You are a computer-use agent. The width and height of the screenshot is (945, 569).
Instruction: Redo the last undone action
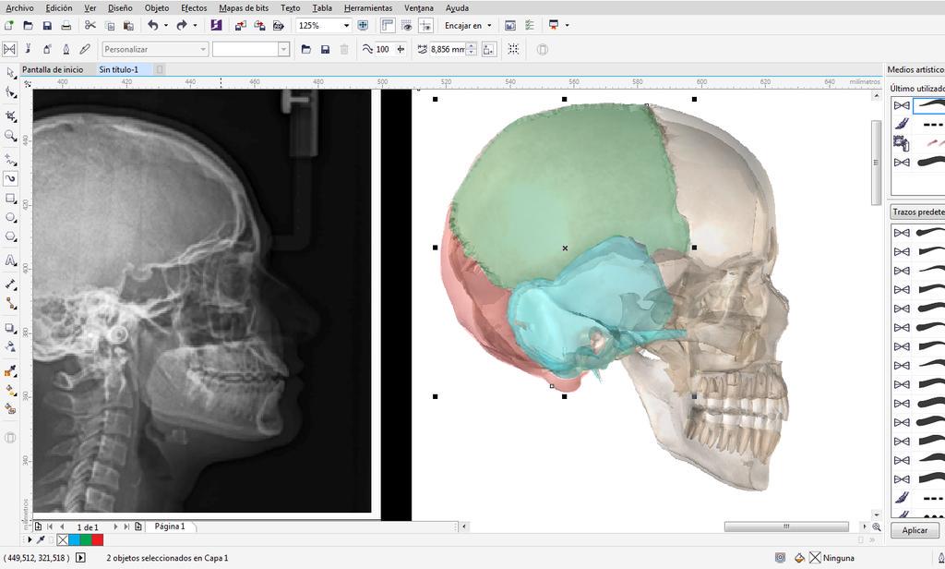point(182,25)
